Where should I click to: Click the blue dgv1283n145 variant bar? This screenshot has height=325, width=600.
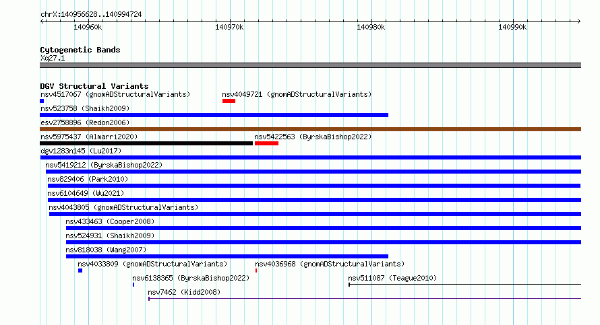pyautogui.click(x=310, y=157)
